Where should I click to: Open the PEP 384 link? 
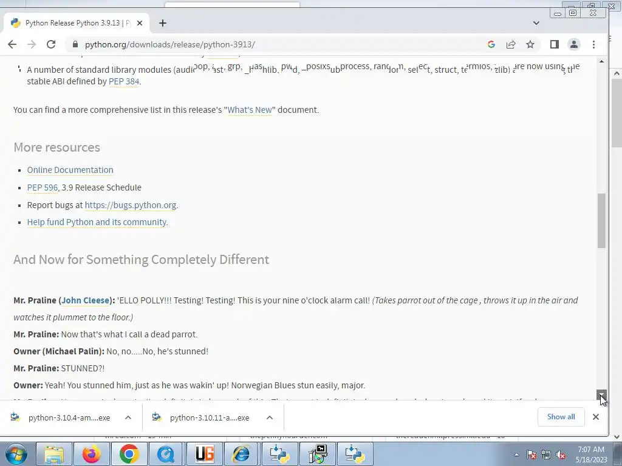124,82
